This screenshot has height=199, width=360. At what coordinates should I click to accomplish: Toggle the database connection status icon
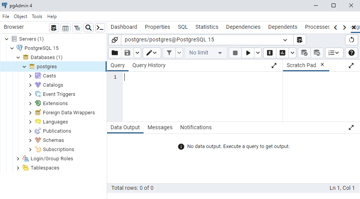click(114, 40)
